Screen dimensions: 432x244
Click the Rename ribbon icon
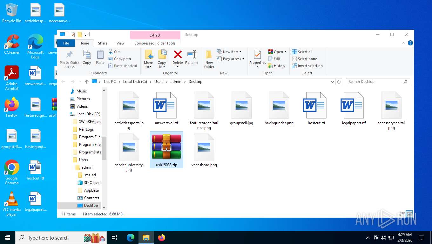(x=192, y=55)
